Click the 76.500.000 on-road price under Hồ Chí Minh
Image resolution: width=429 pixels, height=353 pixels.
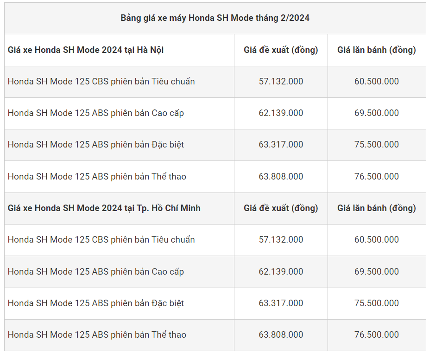(x=376, y=334)
